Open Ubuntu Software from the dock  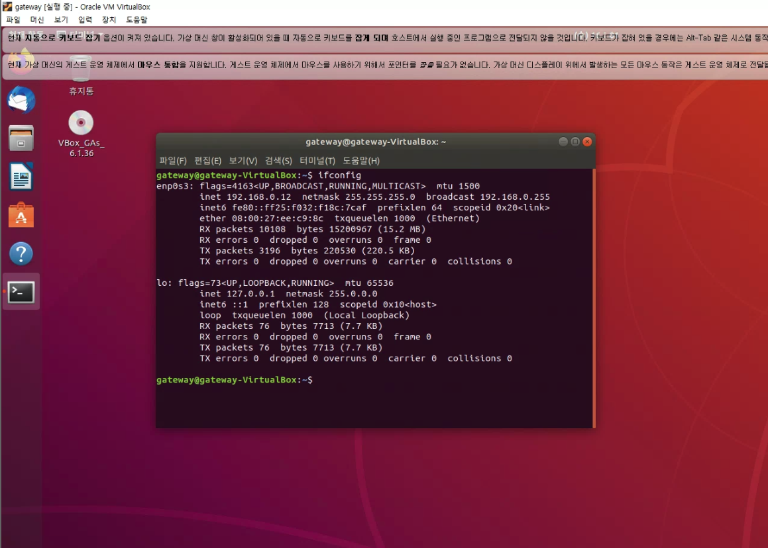21,215
